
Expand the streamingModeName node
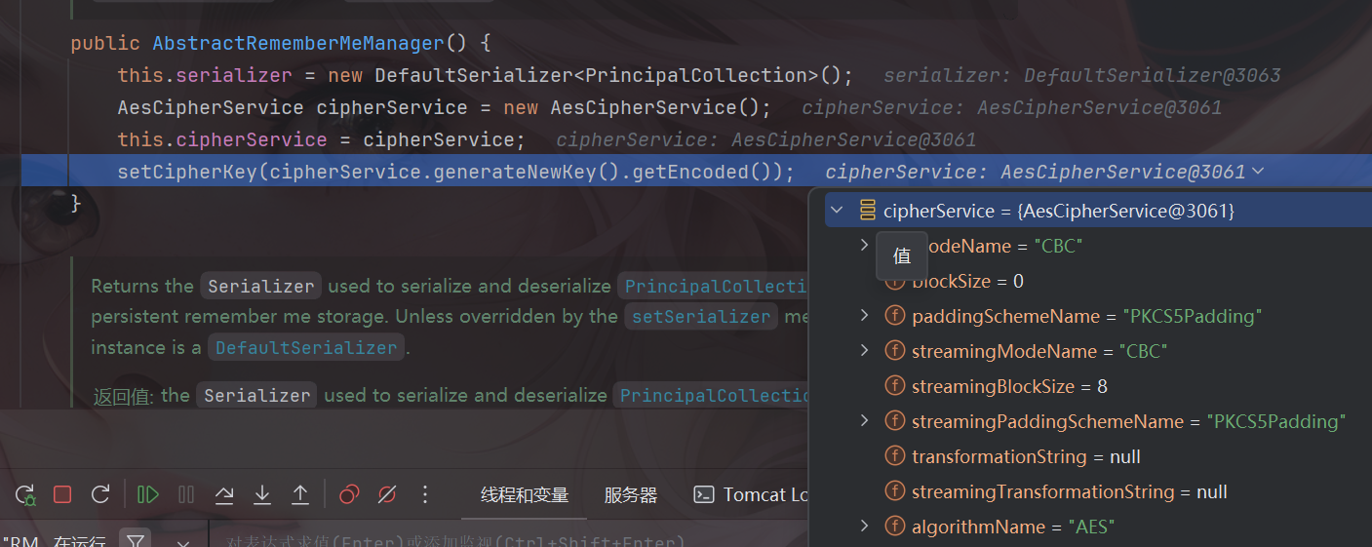[x=864, y=350]
